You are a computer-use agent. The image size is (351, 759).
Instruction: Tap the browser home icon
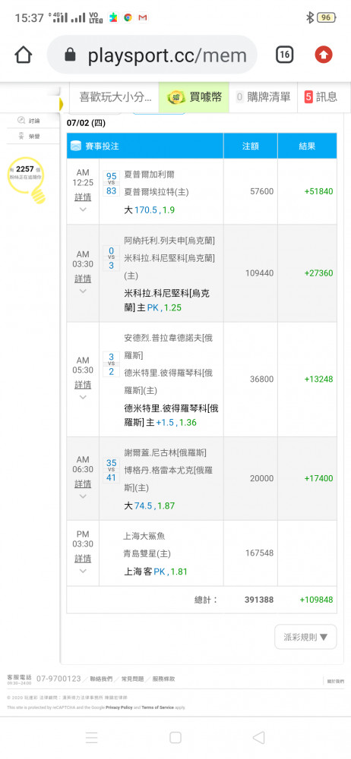(24, 55)
